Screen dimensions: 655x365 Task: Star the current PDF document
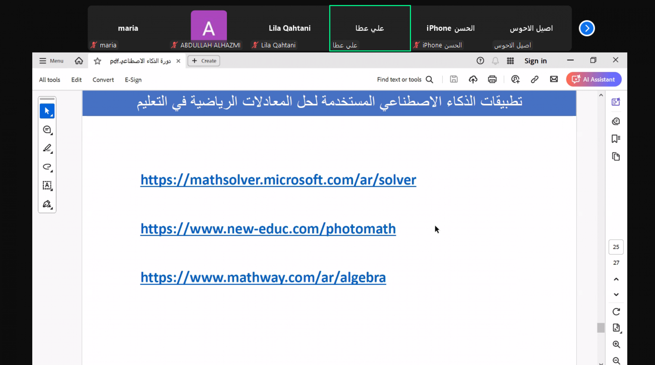(97, 61)
